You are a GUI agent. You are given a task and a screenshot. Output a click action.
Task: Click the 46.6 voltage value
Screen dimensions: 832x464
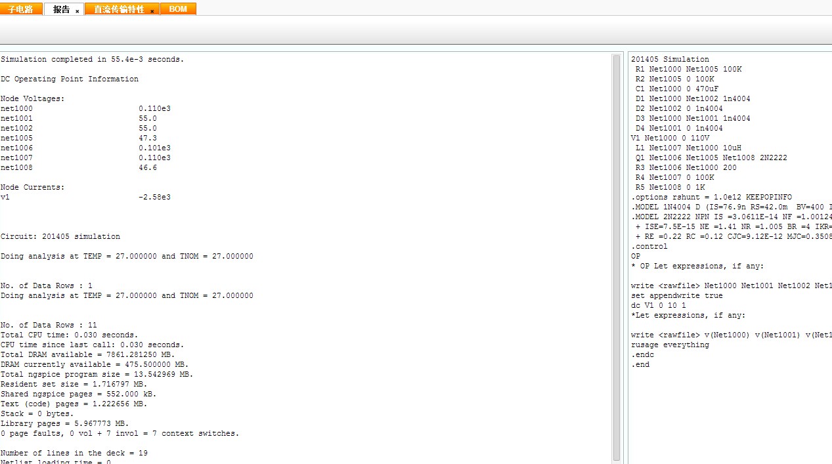pos(148,167)
